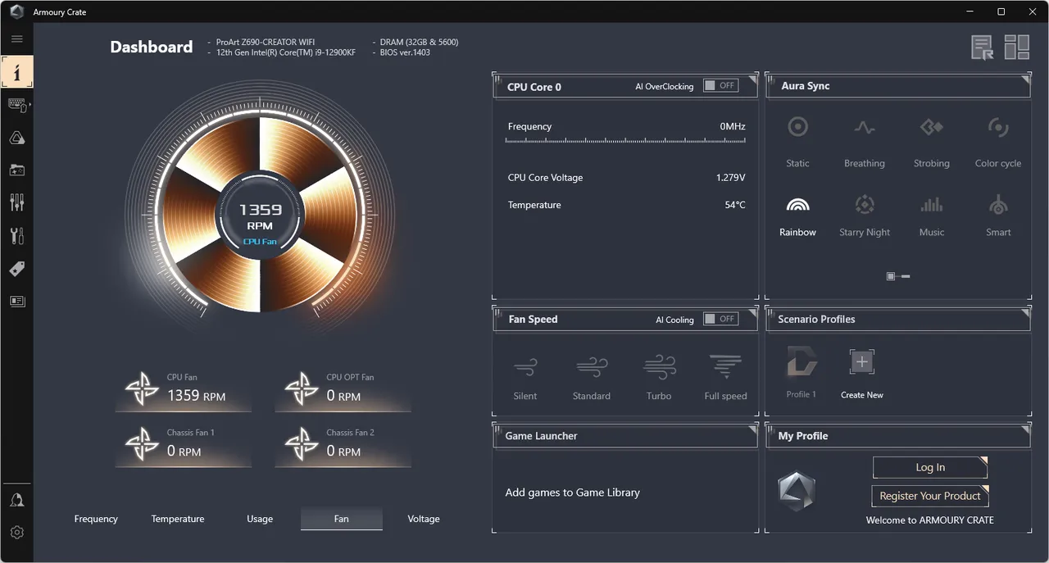Image resolution: width=1049 pixels, height=563 pixels.
Task: Choose the Standard fan mode
Action: point(592,377)
